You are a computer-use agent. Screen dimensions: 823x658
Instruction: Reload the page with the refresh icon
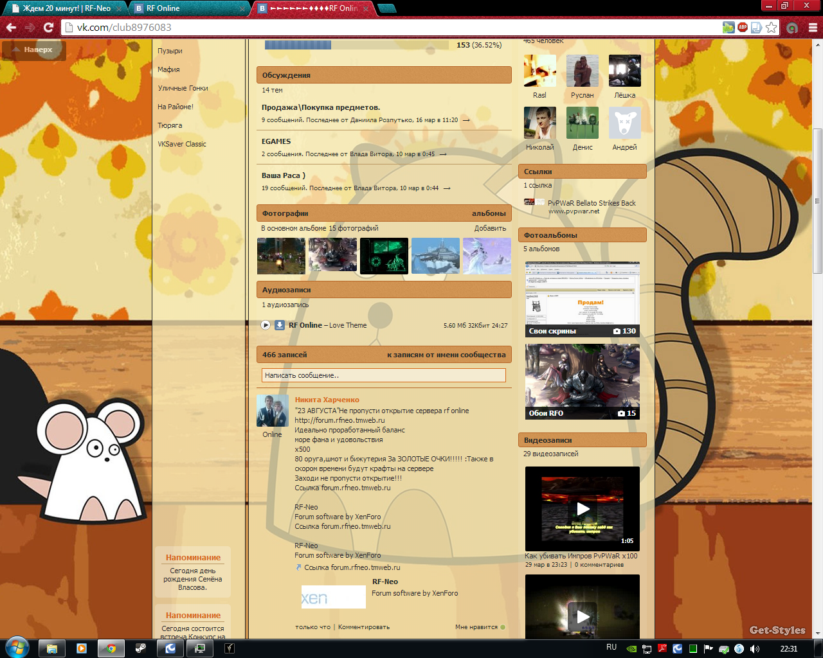48,27
